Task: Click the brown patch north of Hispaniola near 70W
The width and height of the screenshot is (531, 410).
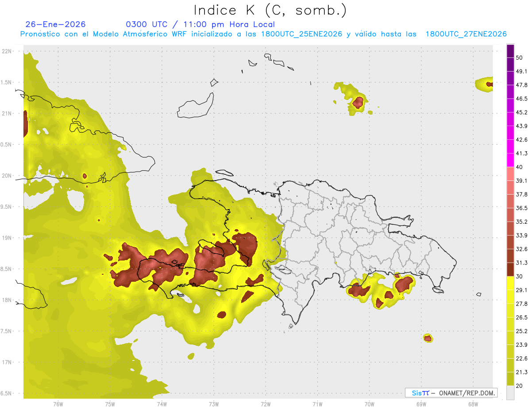Action: (358, 103)
